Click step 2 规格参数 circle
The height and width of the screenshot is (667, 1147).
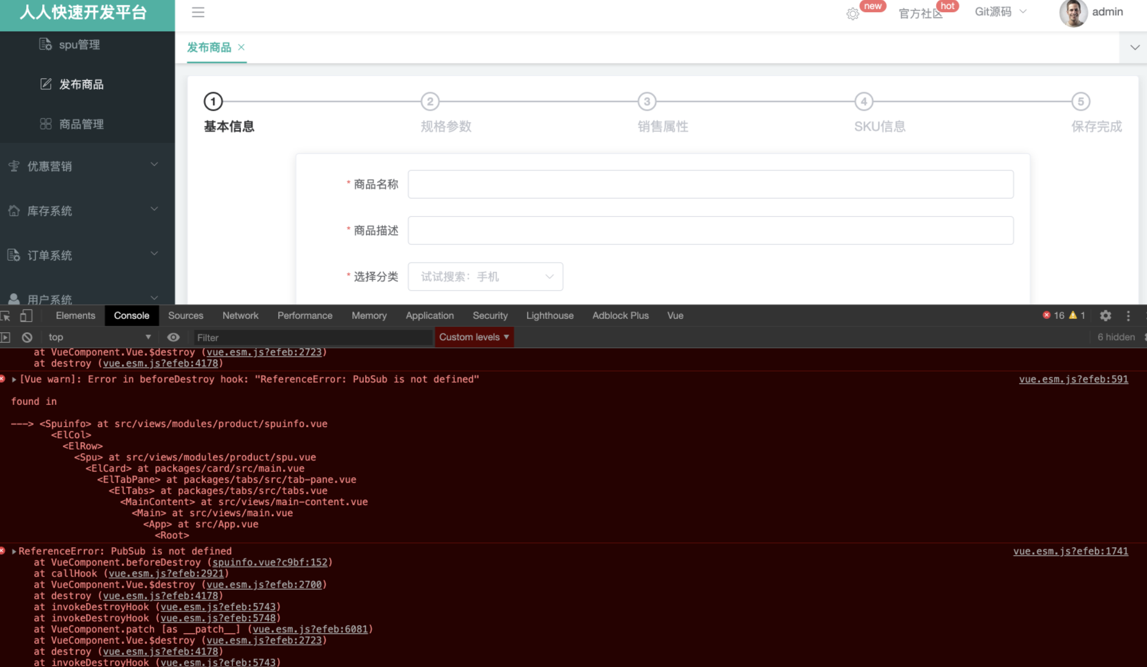[x=430, y=101]
